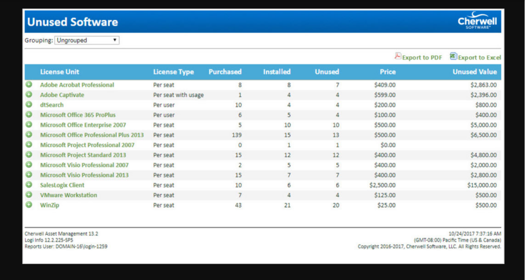Open the WinZip license link
The width and height of the screenshot is (525, 280).
click(x=50, y=205)
